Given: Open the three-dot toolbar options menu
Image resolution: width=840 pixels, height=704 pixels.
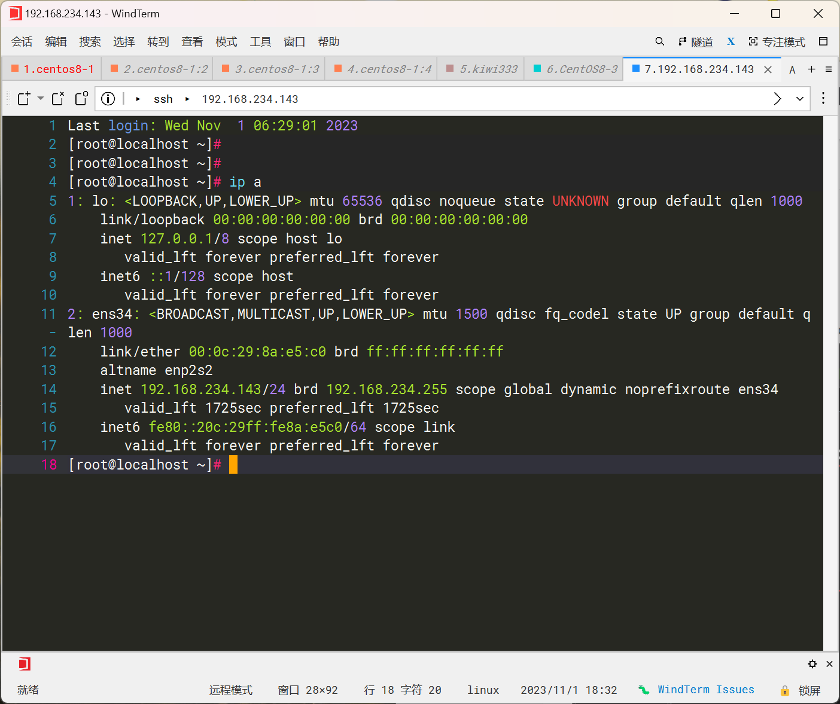Looking at the screenshot, I should pos(823,99).
